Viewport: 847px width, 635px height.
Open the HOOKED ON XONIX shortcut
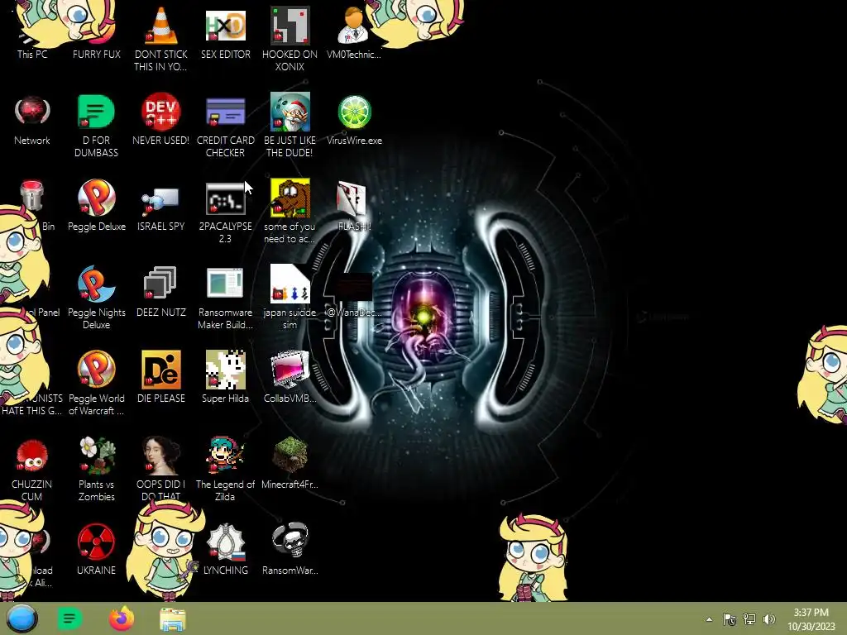[290, 38]
